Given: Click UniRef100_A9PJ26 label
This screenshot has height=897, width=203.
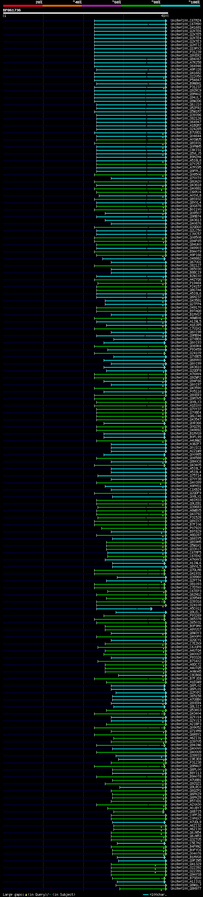Looking at the screenshot, I should coord(186,70).
